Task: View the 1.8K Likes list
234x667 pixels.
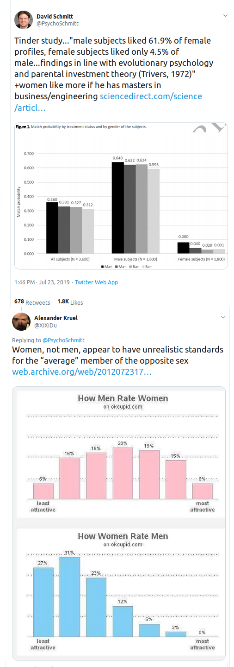Action: tap(70, 302)
